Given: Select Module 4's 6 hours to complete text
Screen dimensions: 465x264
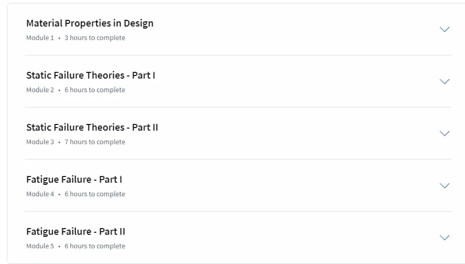Looking at the screenshot, I should coord(95,194).
